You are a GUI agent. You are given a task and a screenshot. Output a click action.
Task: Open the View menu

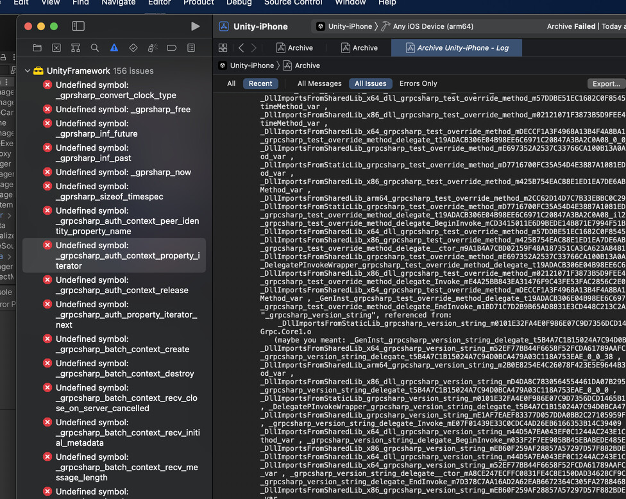click(50, 3)
